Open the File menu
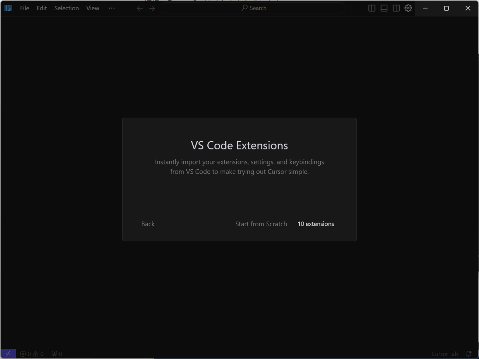Screen dimensions: 479x359 click(25, 8)
